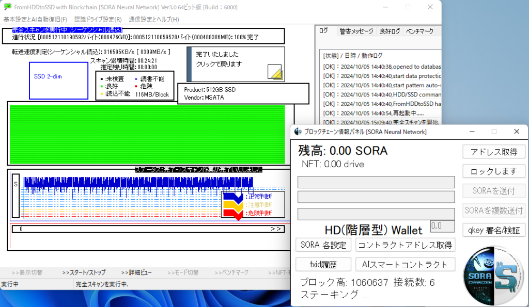Image resolution: width=529 pixels, height=307 pixels.
Task: Click the 残高: 0.00 SORA balance text
Action: click(343, 151)
